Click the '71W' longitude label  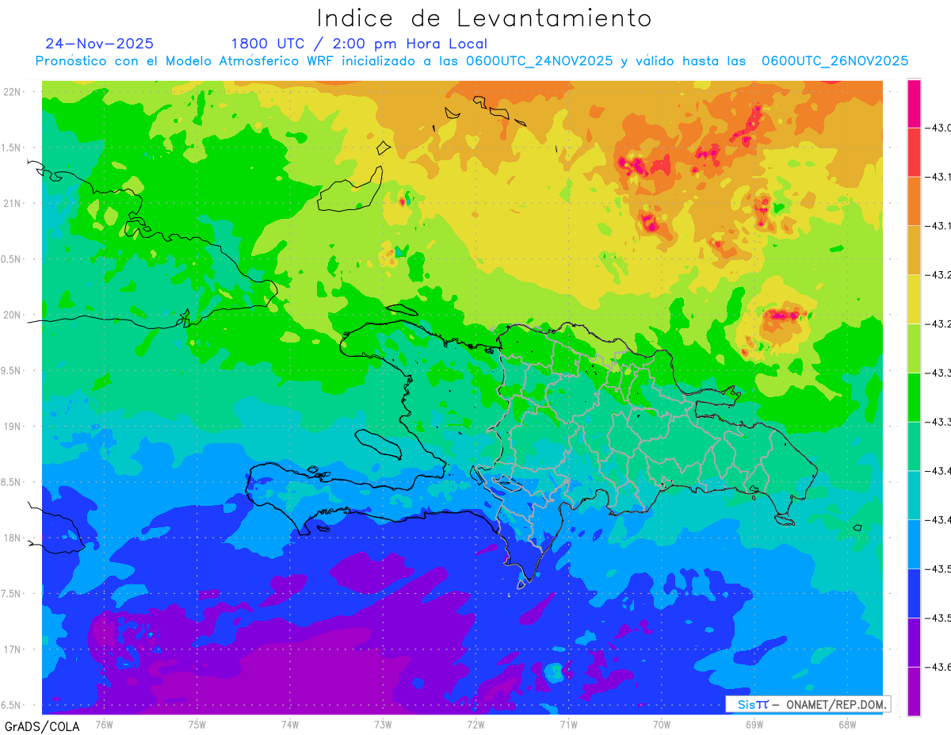[x=568, y=724]
